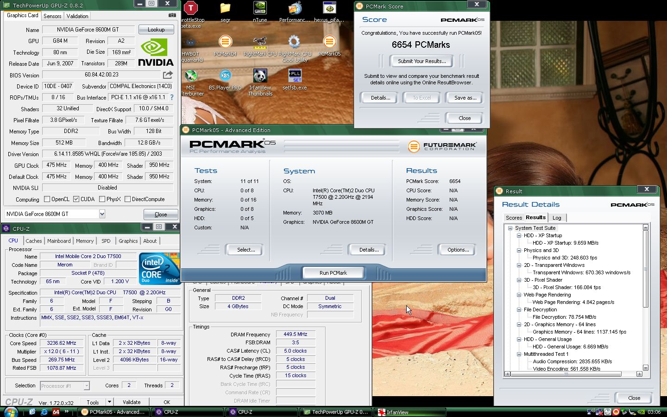Click Options button under Results
Screen dimensions: 667x417
458,250
